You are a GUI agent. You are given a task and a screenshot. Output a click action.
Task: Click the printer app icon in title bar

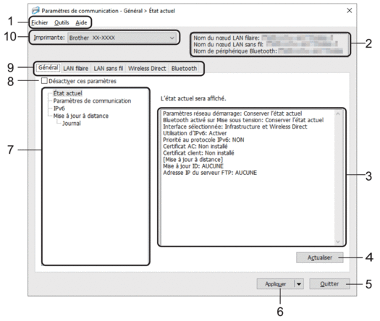coord(35,11)
